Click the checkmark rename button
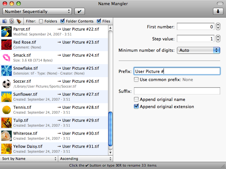Image resolution: width=226 pixels, height=169 pixels. click(80, 11)
